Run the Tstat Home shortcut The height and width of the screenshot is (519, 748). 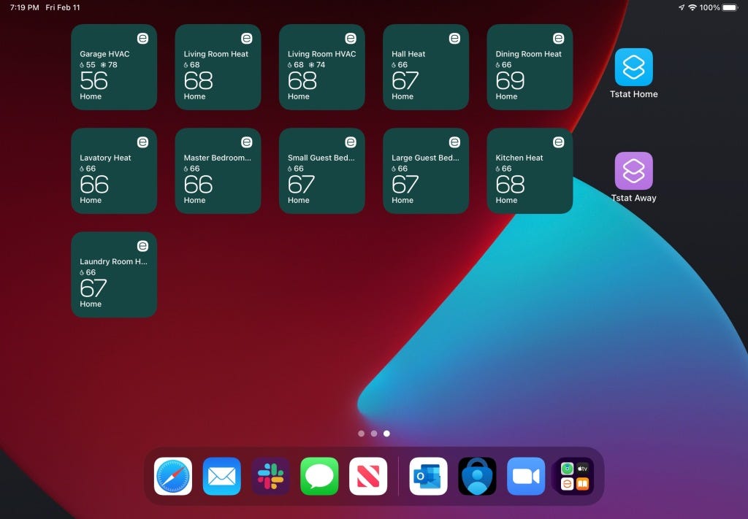click(633, 67)
